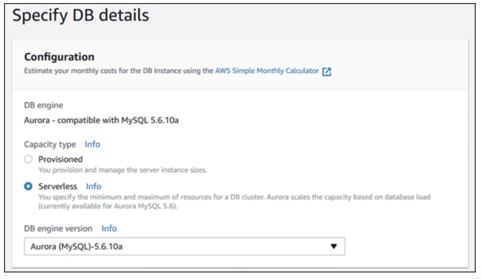Image resolution: width=481 pixels, height=279 pixels.
Task: Select the Serverless radio button
Action: 28,186
